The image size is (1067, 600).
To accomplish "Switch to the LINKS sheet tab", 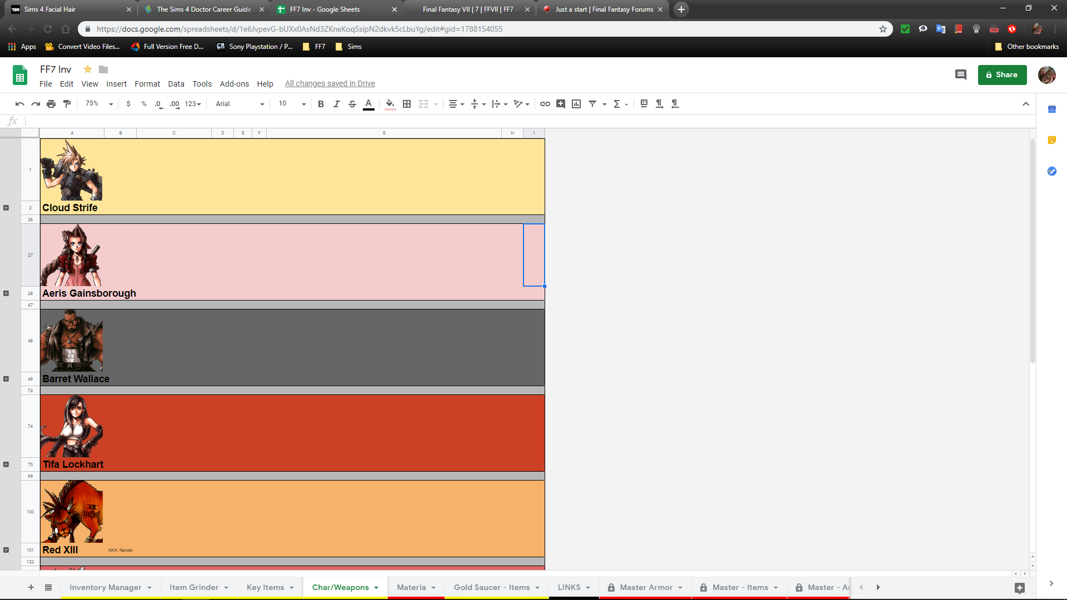I will click(574, 587).
